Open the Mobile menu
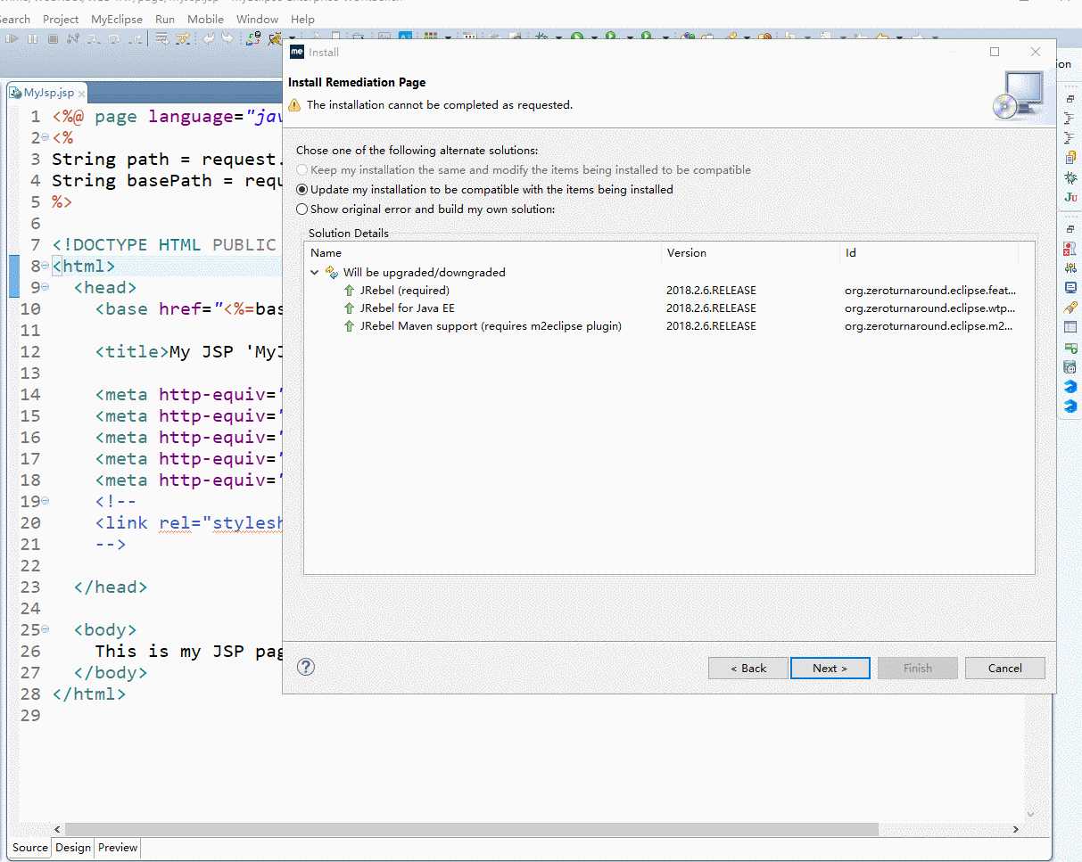 205,19
